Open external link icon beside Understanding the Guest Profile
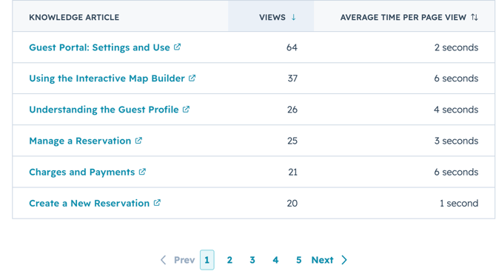This screenshot has width=496, height=274. tap(186, 109)
